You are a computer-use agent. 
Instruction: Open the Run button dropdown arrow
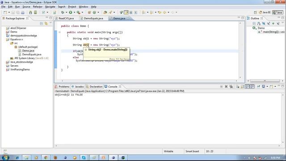click(74, 13)
